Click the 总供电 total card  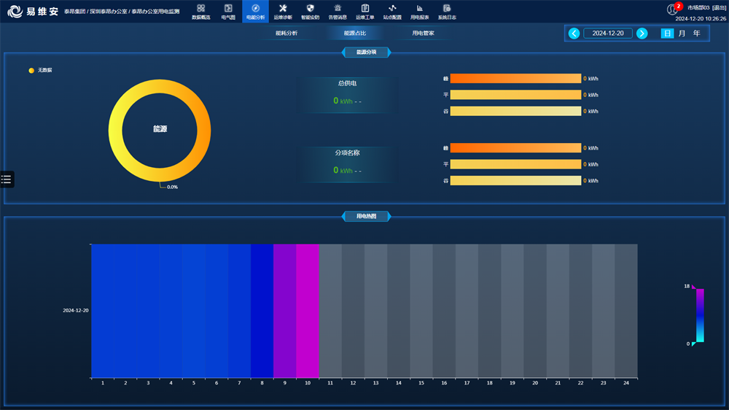click(347, 95)
